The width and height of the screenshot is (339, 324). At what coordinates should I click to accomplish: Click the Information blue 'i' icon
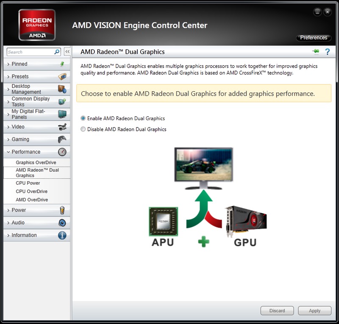tap(62, 235)
